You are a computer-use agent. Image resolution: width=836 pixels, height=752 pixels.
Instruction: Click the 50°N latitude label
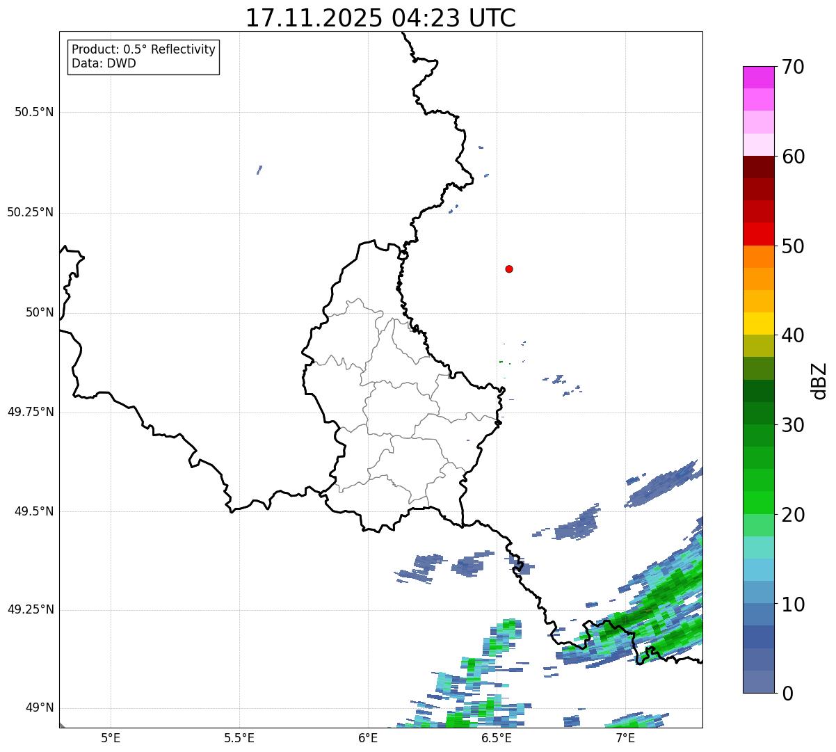point(40,312)
